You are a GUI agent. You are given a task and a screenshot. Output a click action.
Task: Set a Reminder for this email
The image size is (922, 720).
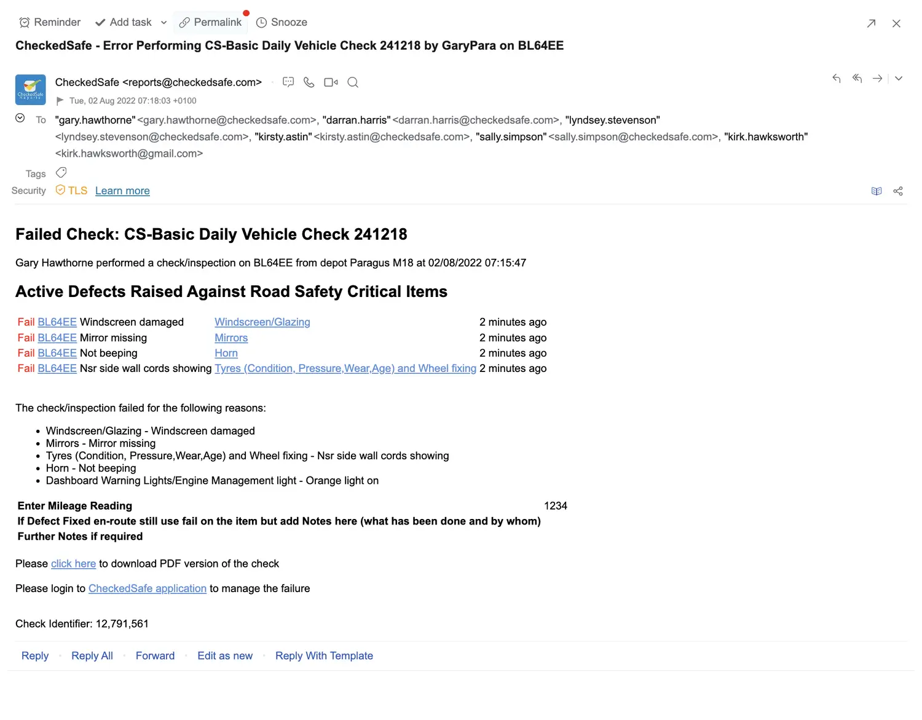coord(50,23)
